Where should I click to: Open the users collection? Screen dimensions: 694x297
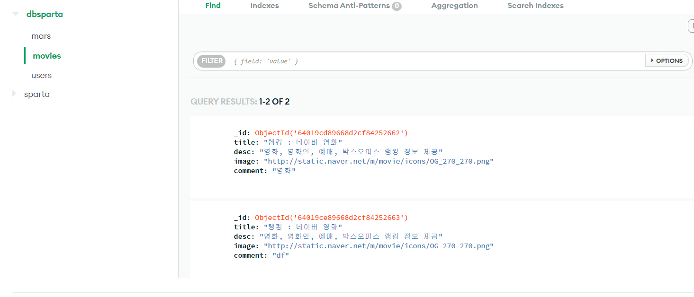tap(42, 75)
